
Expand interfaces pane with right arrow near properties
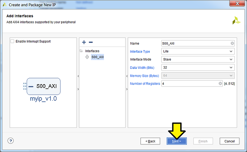(127, 89)
